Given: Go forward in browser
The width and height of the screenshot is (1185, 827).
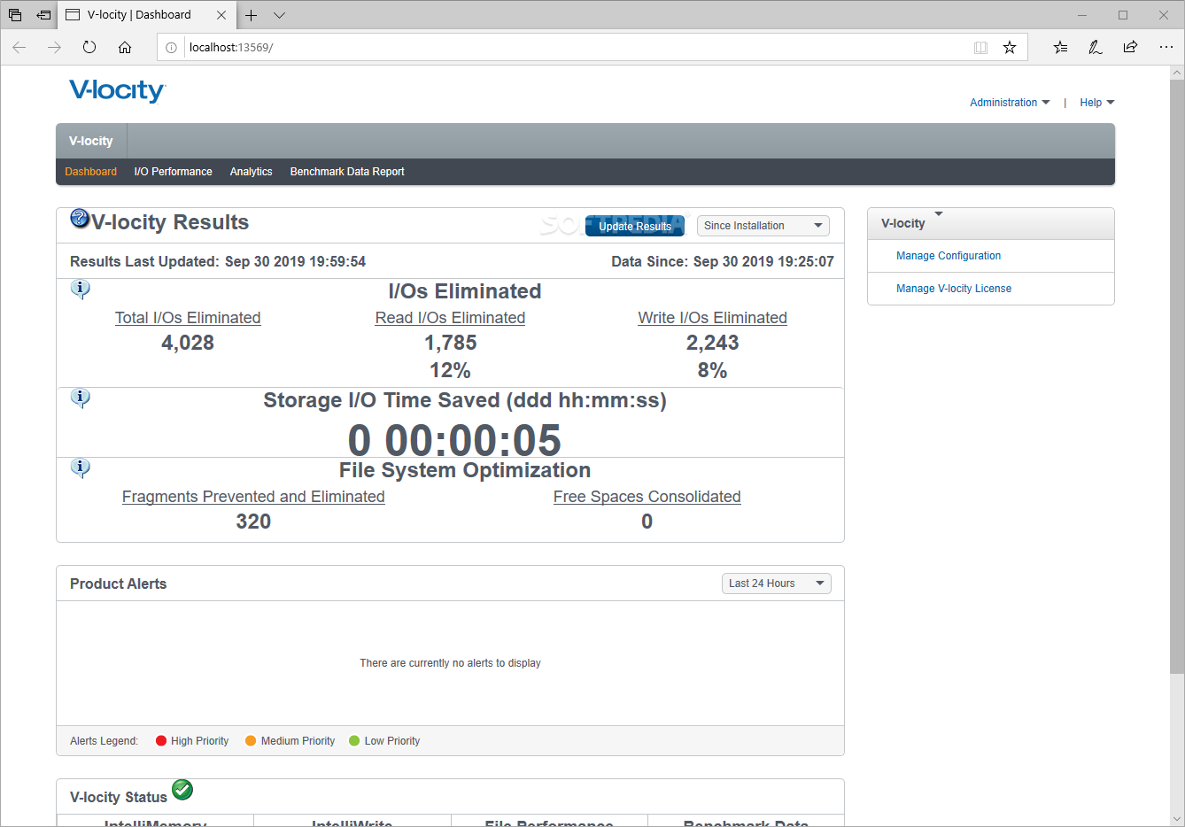Looking at the screenshot, I should click(x=55, y=47).
